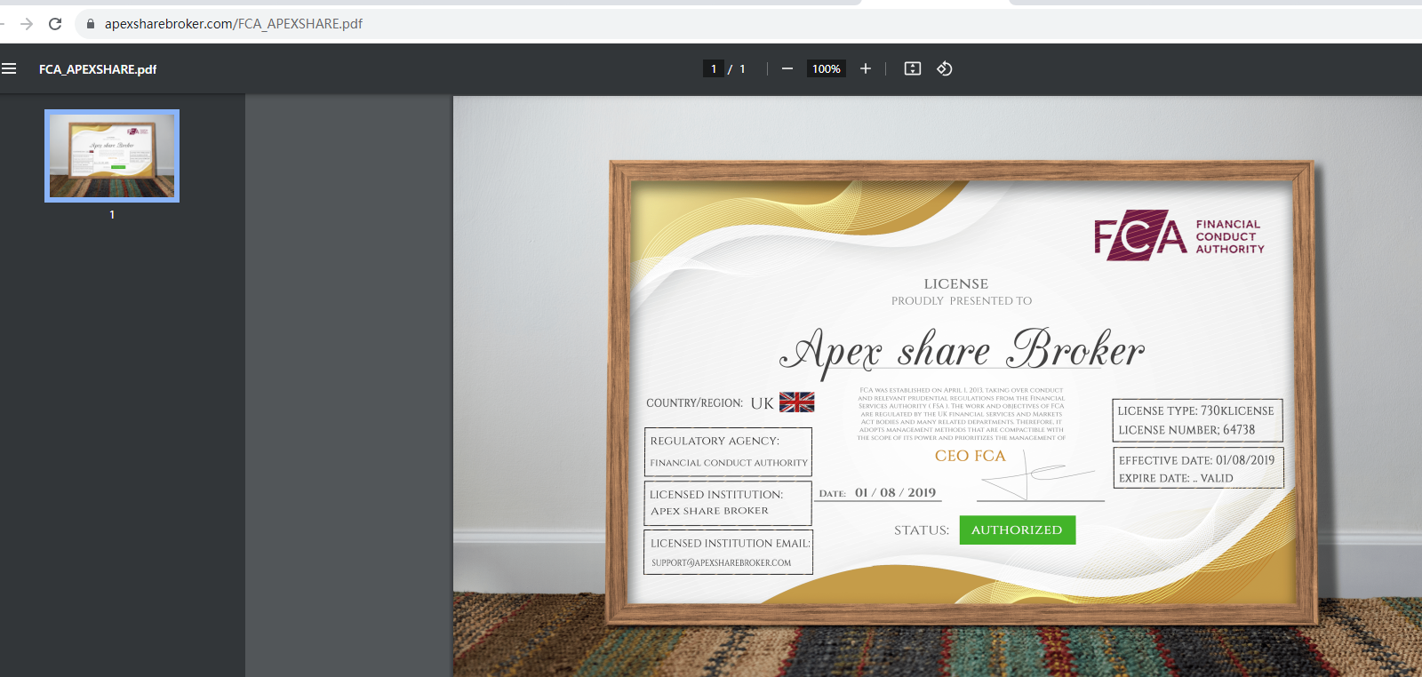Select the total page count '1'
Viewport: 1422px width, 677px height.
coord(743,69)
